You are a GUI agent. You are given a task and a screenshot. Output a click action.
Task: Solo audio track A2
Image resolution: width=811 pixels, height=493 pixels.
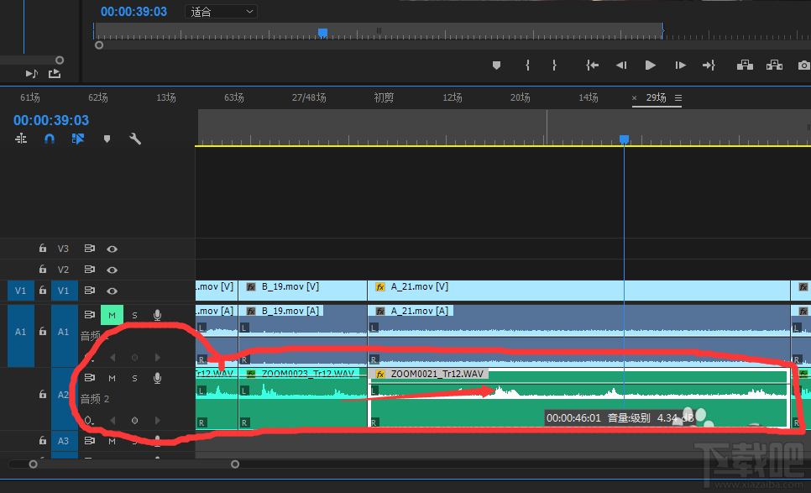tap(134, 379)
